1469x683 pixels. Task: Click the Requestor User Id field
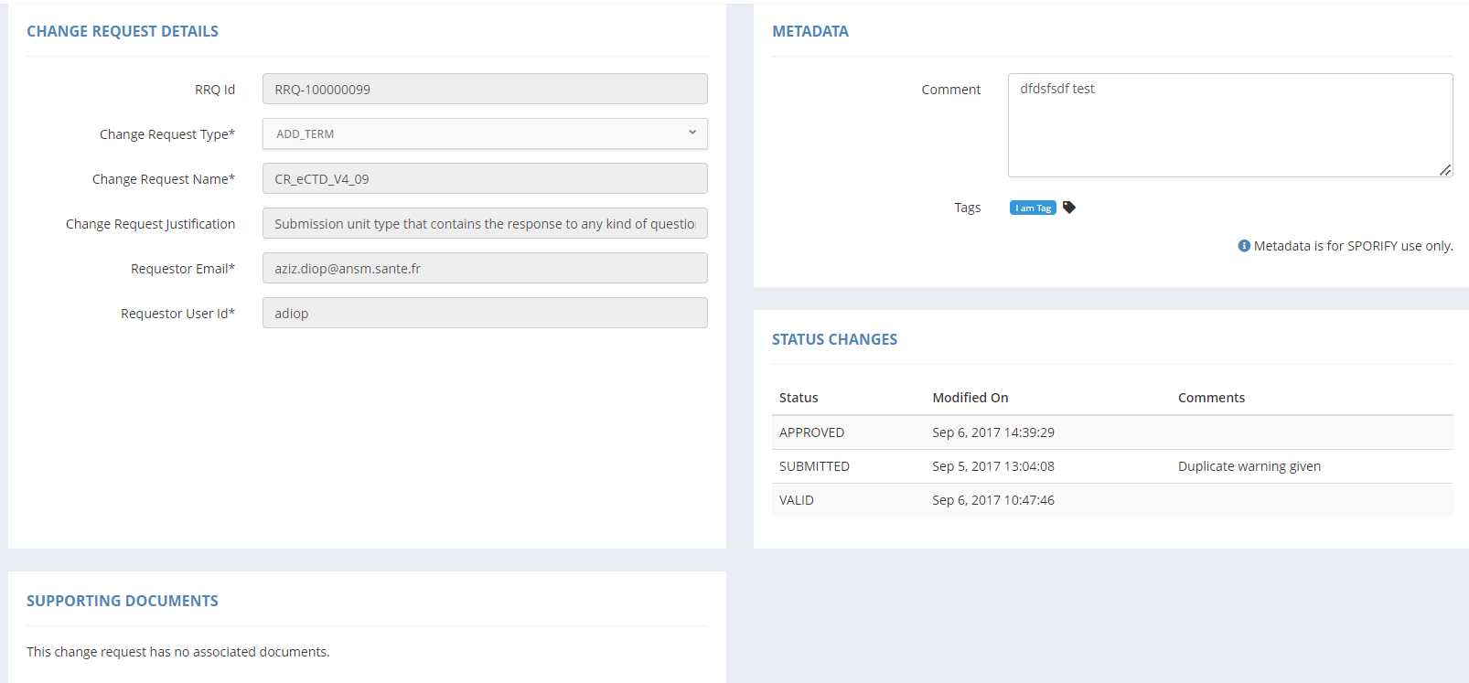coord(485,313)
